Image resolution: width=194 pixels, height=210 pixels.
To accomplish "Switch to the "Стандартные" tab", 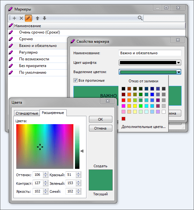I will coord(26,113).
